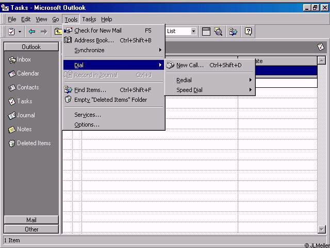This screenshot has width=330, height=248.
Task: Click Empty "Deleted Items" Folder
Action: (x=110, y=100)
